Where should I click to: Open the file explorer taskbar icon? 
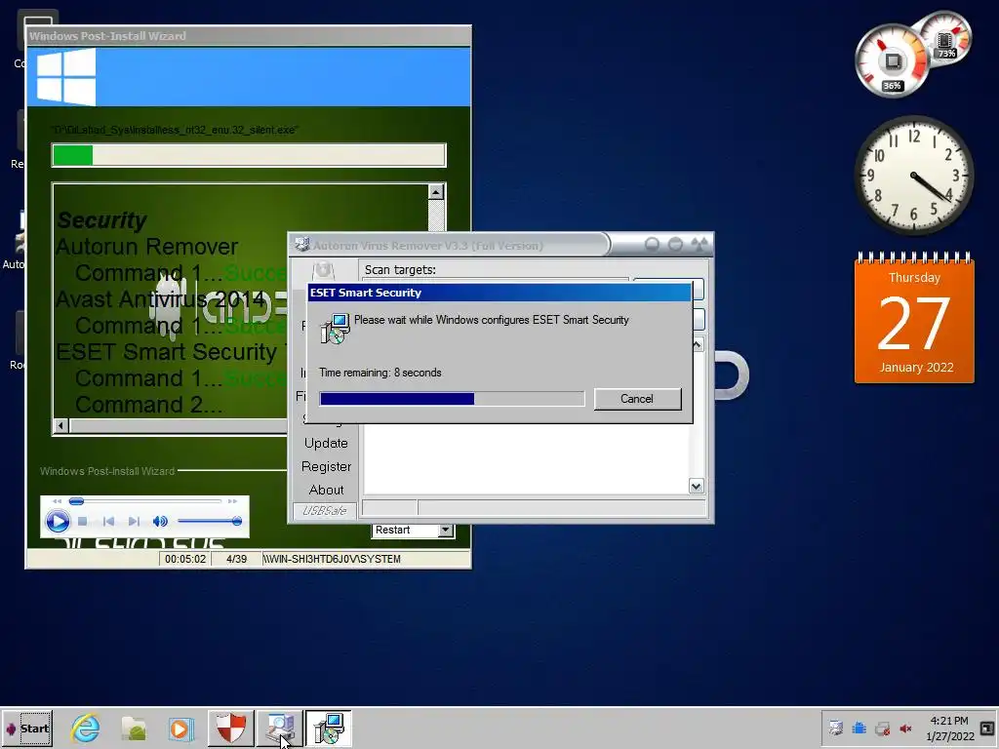coord(134,729)
